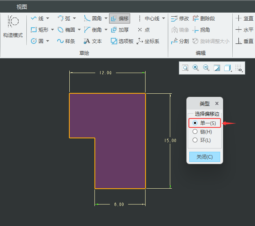255x226 pixels.
Task: Expand the Chamfer (倒角) dropdown arrow
Action: 106,30
